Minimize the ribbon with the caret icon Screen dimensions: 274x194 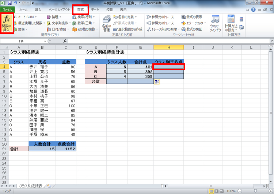coord(248,10)
